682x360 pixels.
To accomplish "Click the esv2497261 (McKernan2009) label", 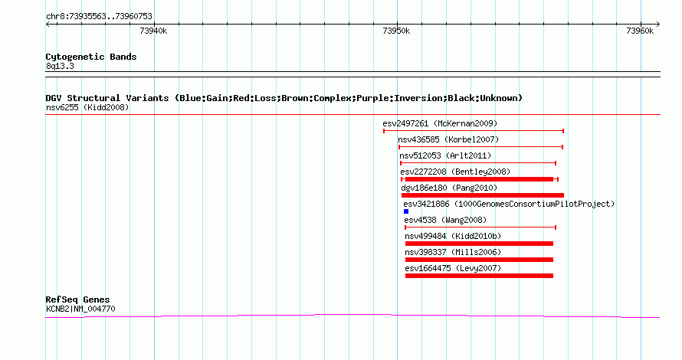I will pyautogui.click(x=440, y=123).
